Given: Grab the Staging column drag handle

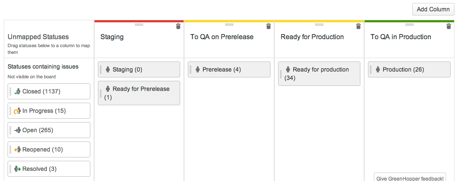Looking at the screenshot, I should tap(139, 25).
